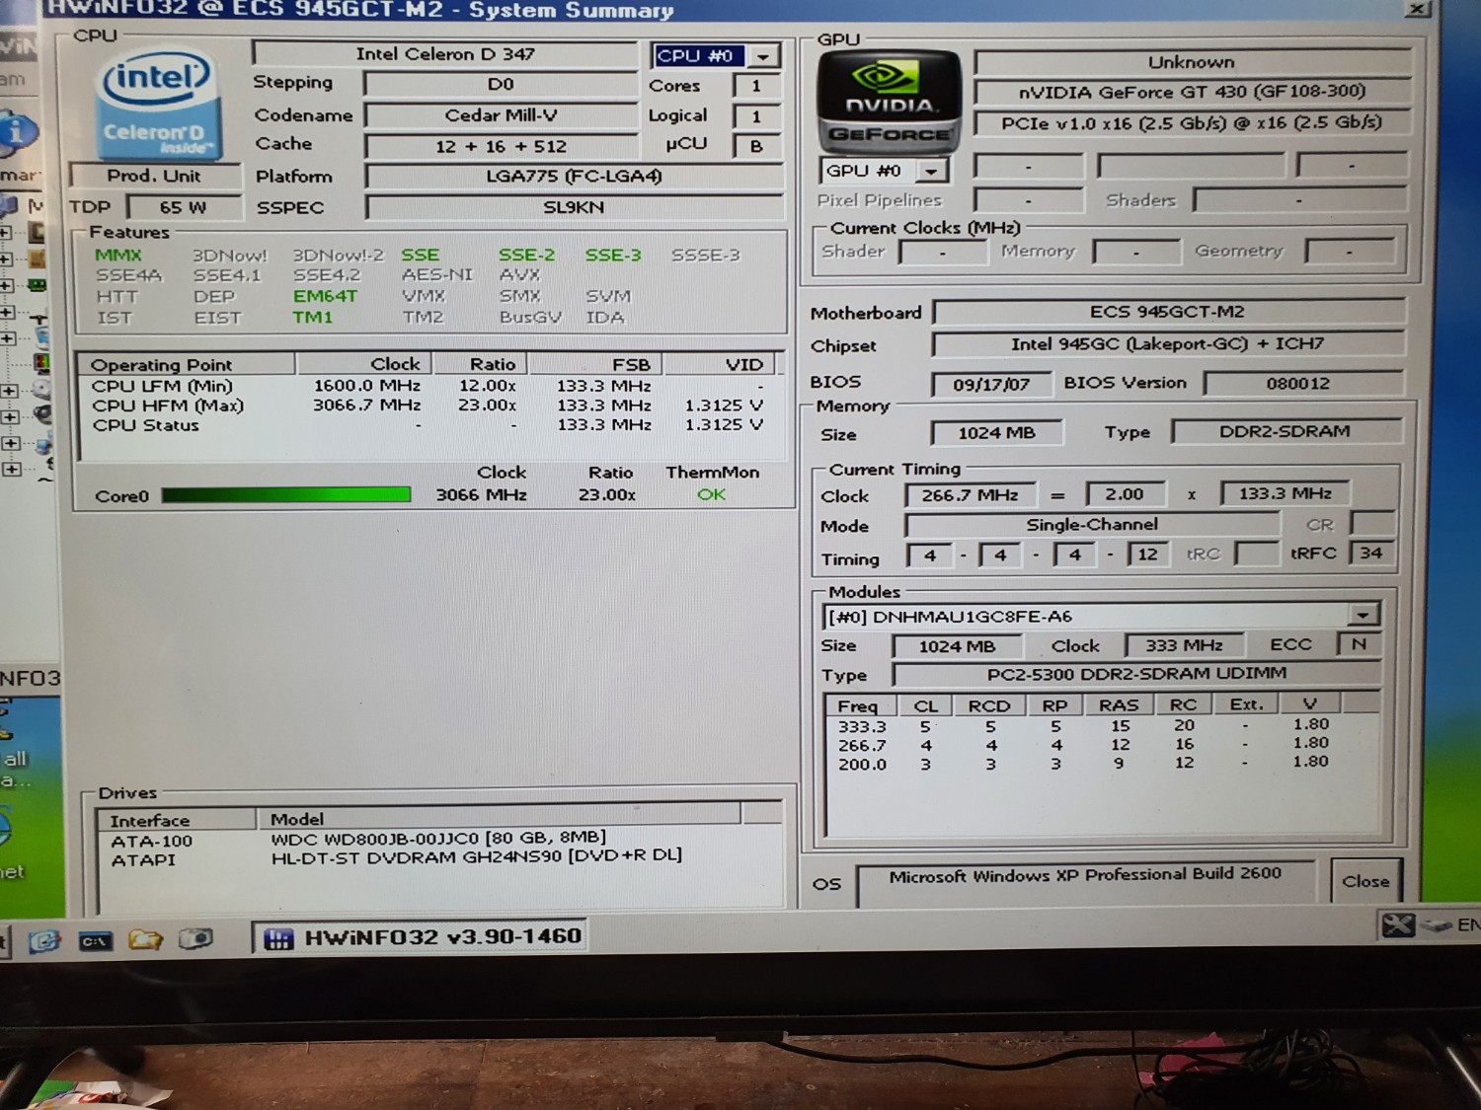Click the Operating Point column header
1481x1110 pixels.
pyautogui.click(x=186, y=365)
